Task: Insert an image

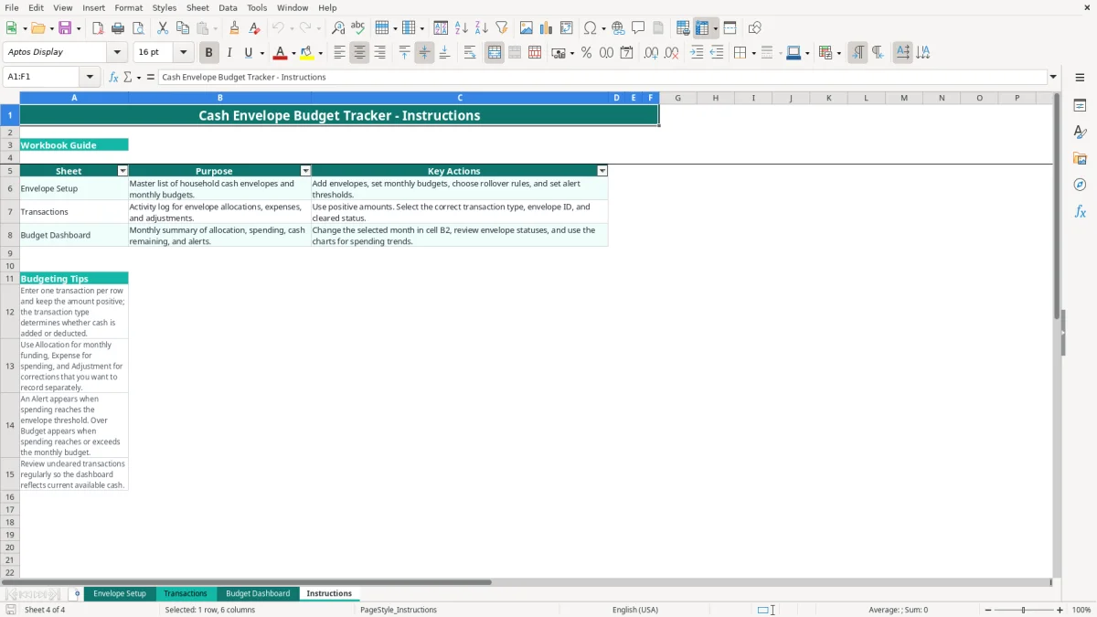Action: 527,28
